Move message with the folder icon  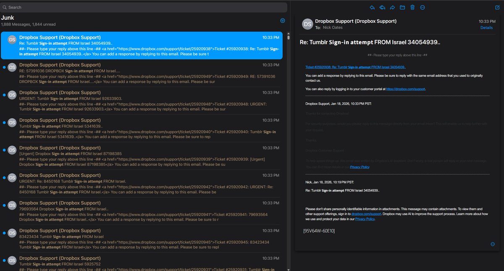[402, 8]
